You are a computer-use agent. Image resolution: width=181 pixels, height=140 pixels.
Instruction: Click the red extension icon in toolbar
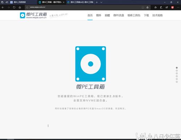pos(172,8)
